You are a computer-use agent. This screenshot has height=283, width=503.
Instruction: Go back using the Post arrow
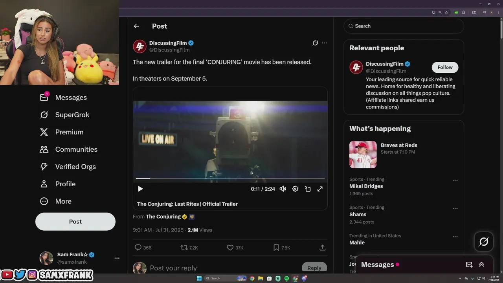(136, 26)
